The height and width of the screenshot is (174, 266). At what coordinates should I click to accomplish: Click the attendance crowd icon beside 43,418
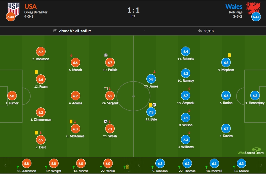pos(200,31)
